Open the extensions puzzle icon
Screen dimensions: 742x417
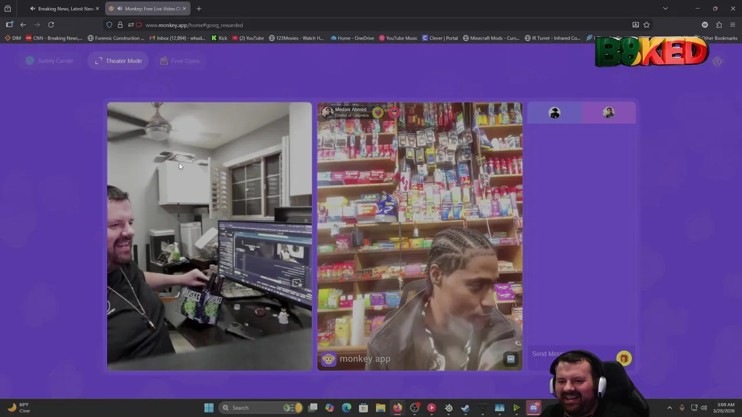(x=719, y=25)
